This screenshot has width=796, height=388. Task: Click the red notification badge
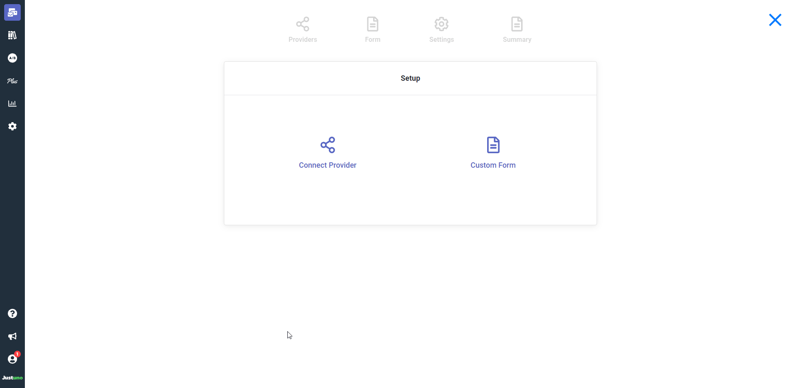click(17, 354)
